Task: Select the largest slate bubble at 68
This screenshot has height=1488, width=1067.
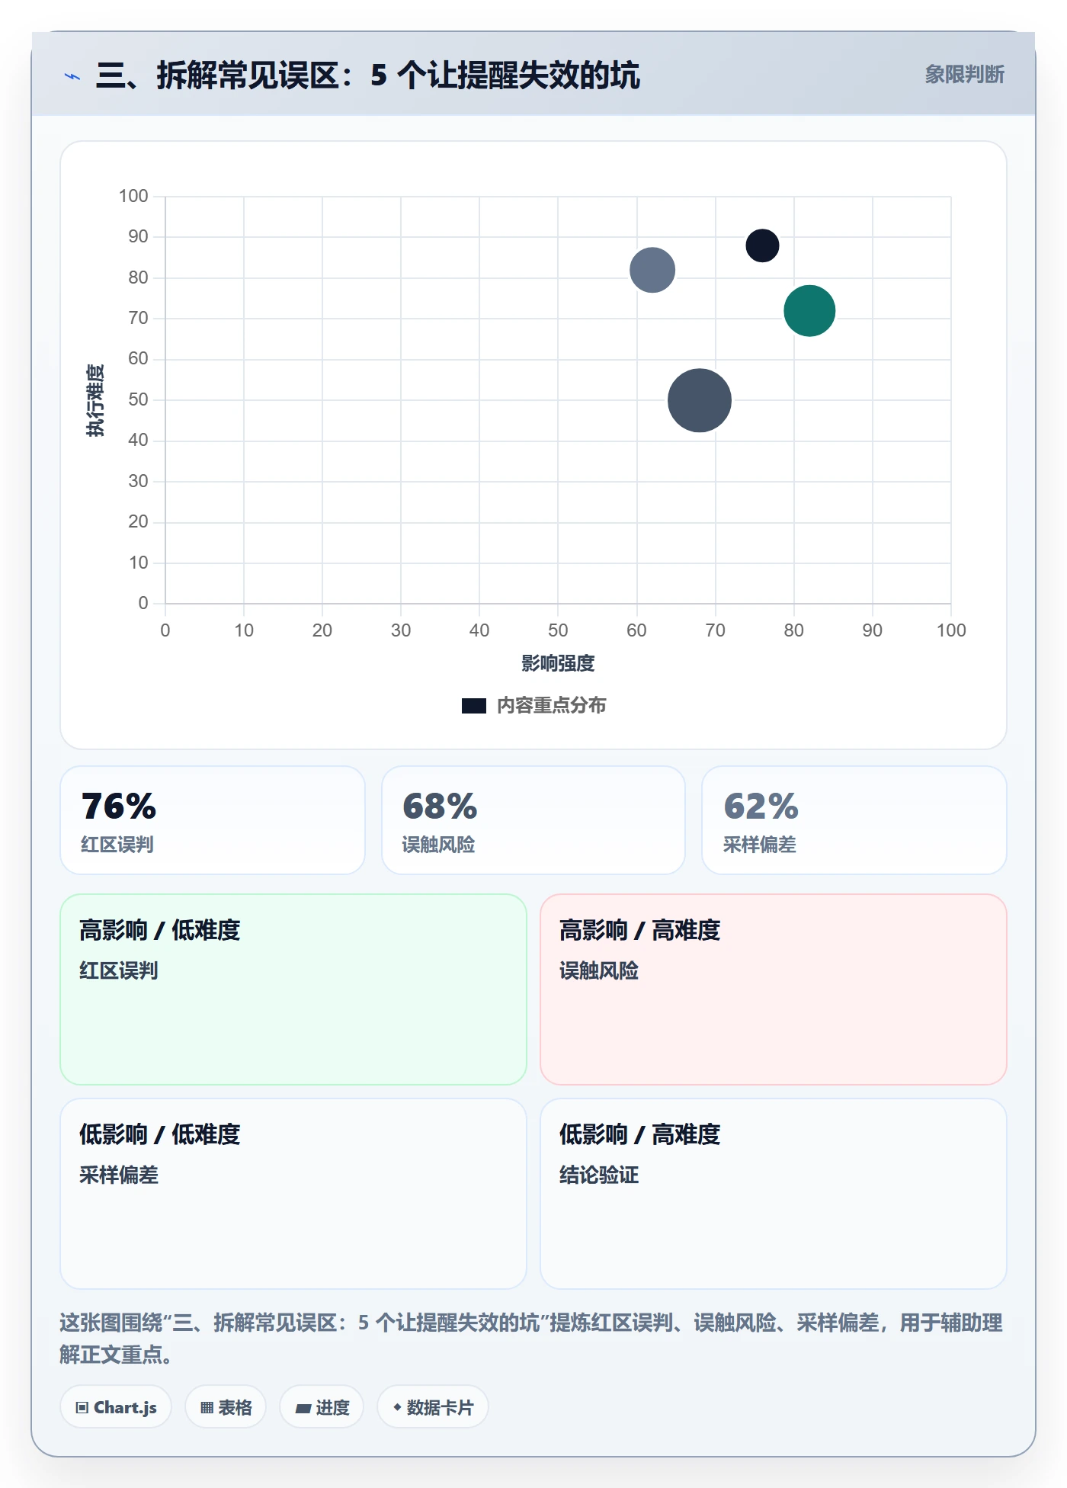Action: 700,400
